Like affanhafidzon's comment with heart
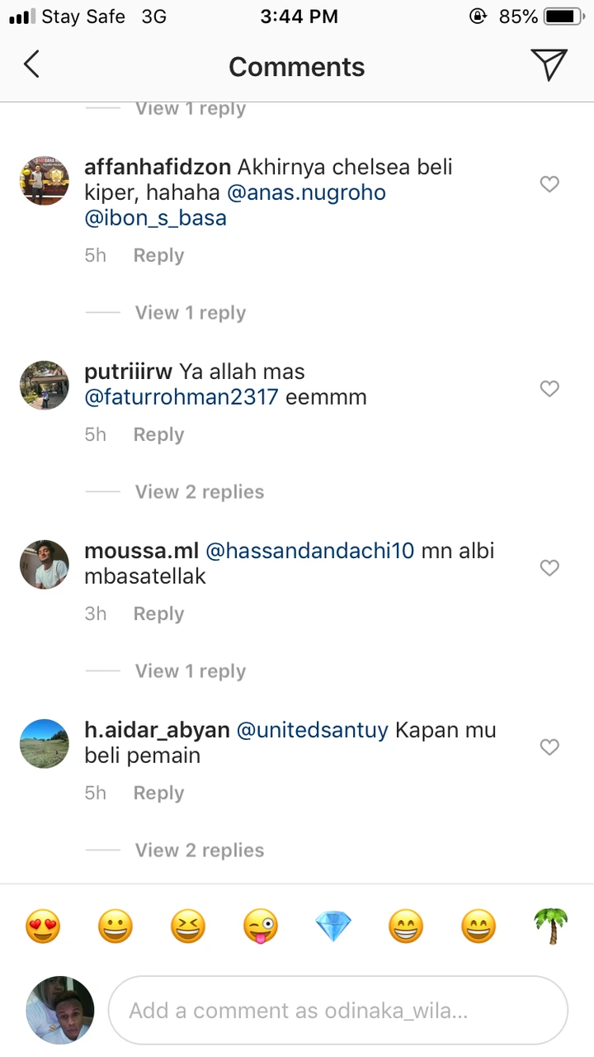Viewport: 594px width, 1057px height. point(549,184)
